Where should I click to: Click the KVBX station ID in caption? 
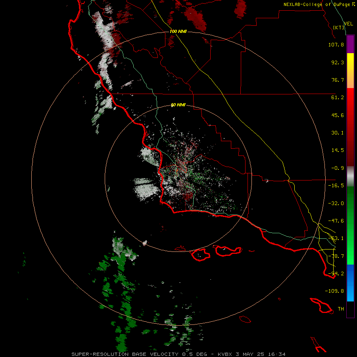click(x=225, y=354)
